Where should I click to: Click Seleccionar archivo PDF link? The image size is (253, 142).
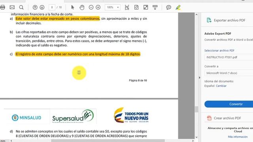[x=219, y=50]
